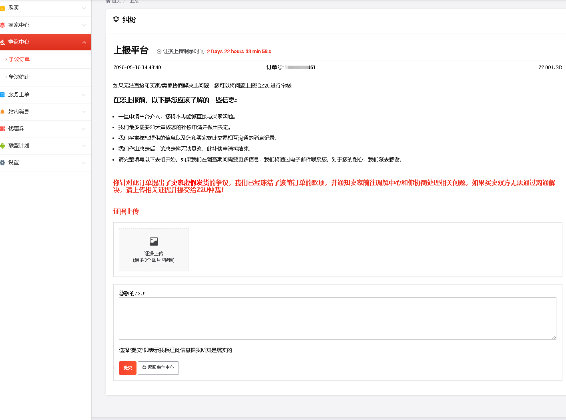566x420 pixels.
Task: Expand the 卖家中心 chevron
Action: coord(84,25)
